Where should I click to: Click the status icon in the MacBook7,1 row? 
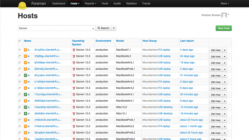coord(25,50)
